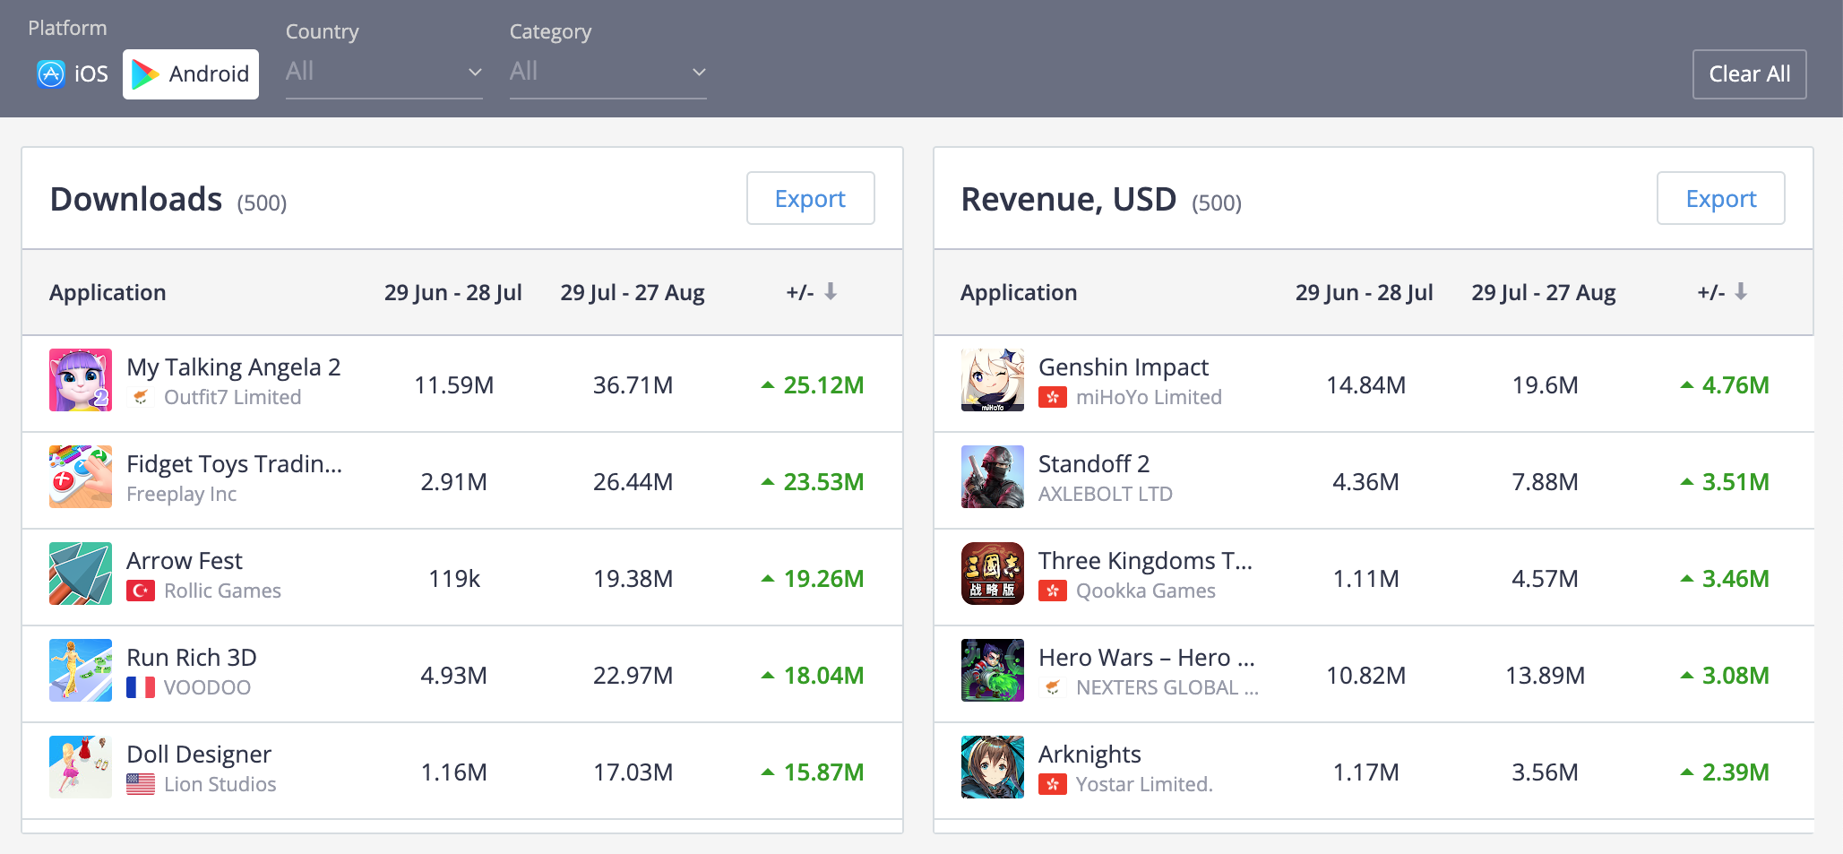Screen dimensions: 1843x854
Task: Open the Country dropdown
Action: (383, 72)
